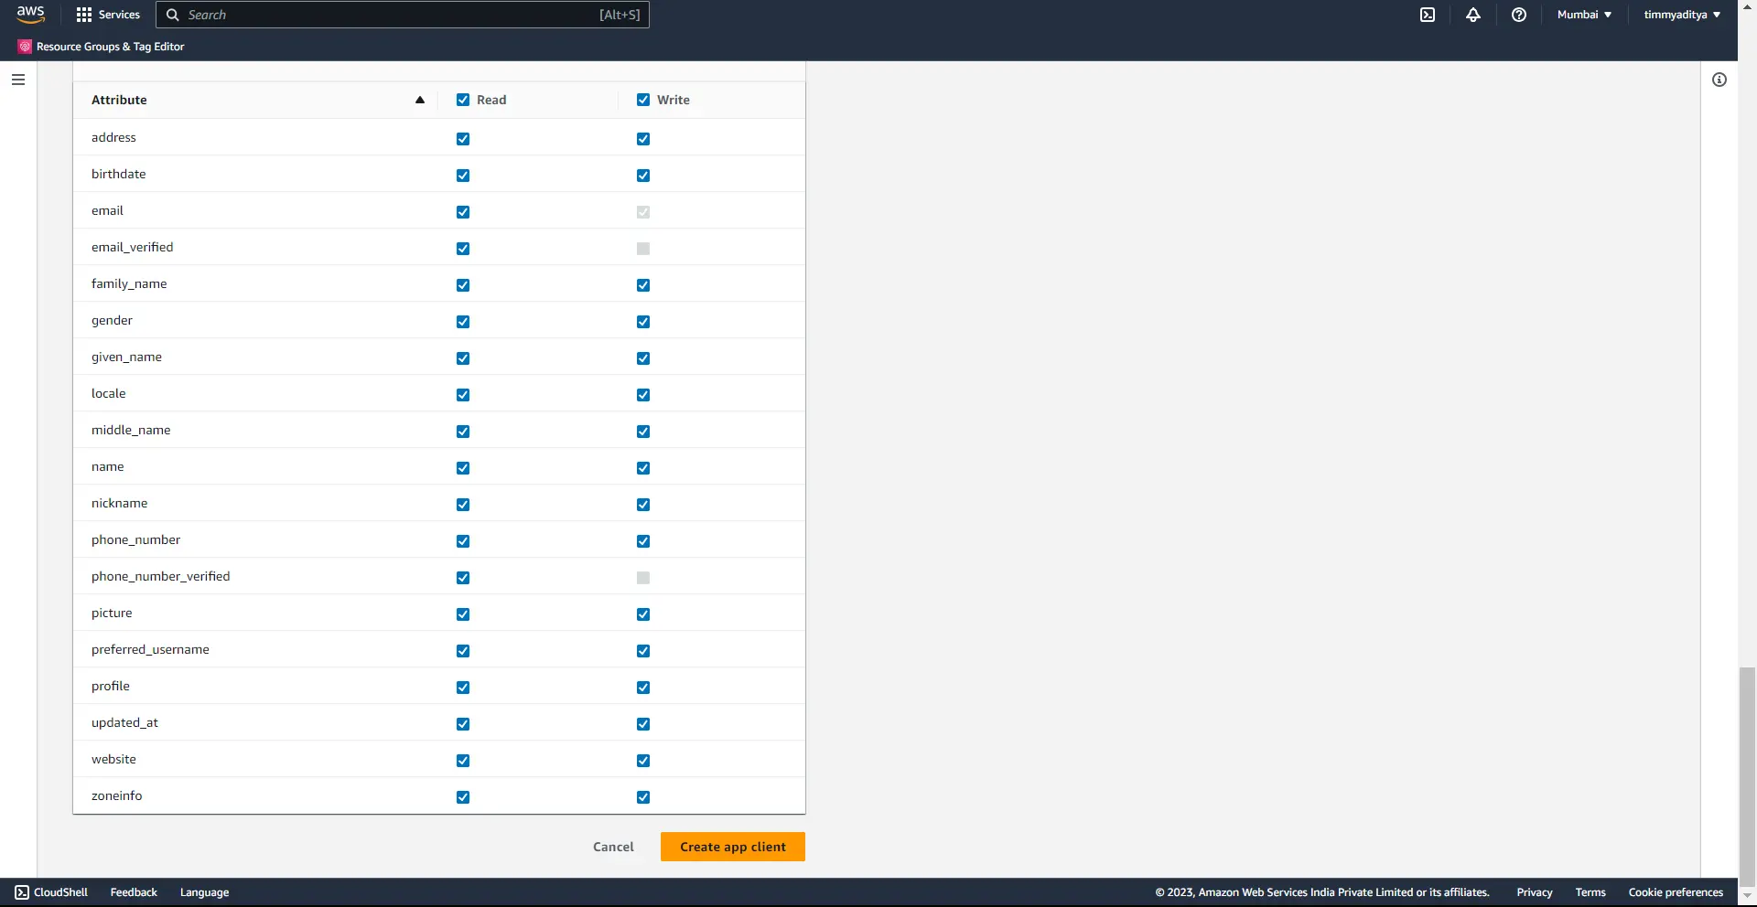Uncheck Read for zoneinfo
Screen dimensions: 1757x907
click(463, 797)
